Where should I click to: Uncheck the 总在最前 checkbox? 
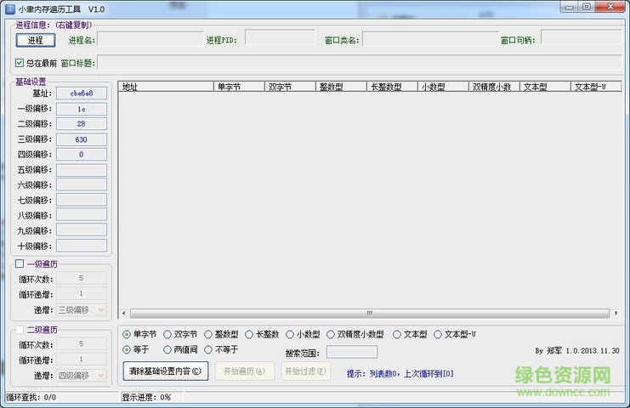pos(20,63)
